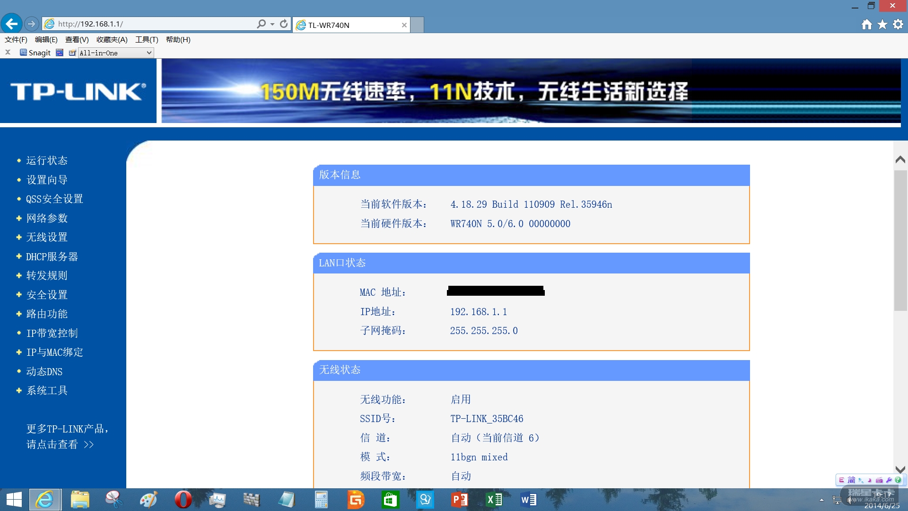Click the browser back arrow button
The image size is (908, 511).
[x=12, y=24]
